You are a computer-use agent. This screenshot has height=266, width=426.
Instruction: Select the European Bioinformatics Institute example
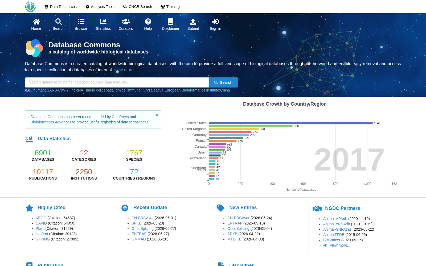[192, 90]
